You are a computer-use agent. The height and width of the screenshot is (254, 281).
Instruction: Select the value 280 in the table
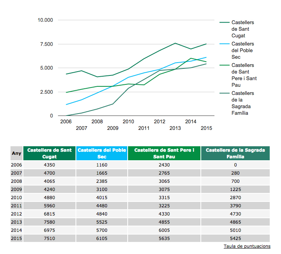pyautogui.click(x=235, y=173)
